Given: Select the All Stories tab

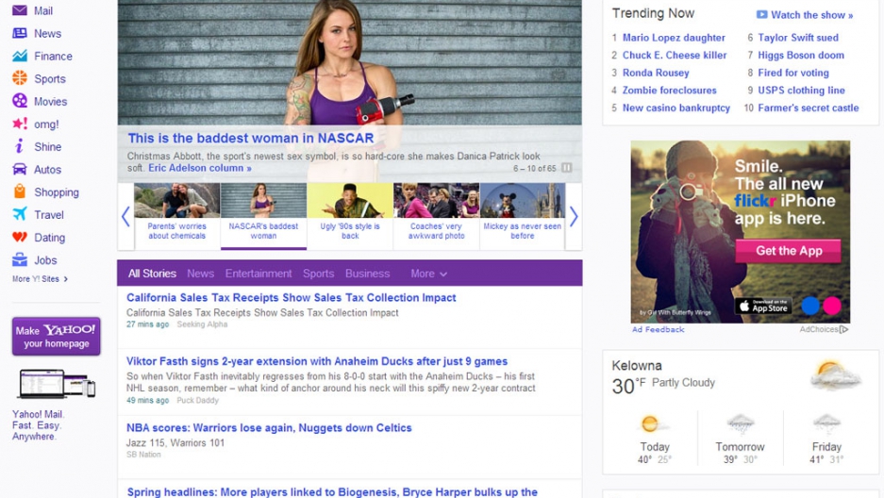Looking at the screenshot, I should (x=152, y=274).
